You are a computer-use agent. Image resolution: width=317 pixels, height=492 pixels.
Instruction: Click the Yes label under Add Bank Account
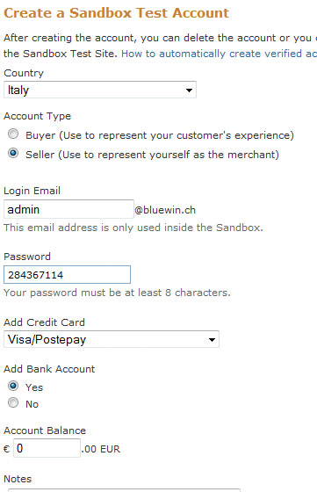[x=34, y=387]
